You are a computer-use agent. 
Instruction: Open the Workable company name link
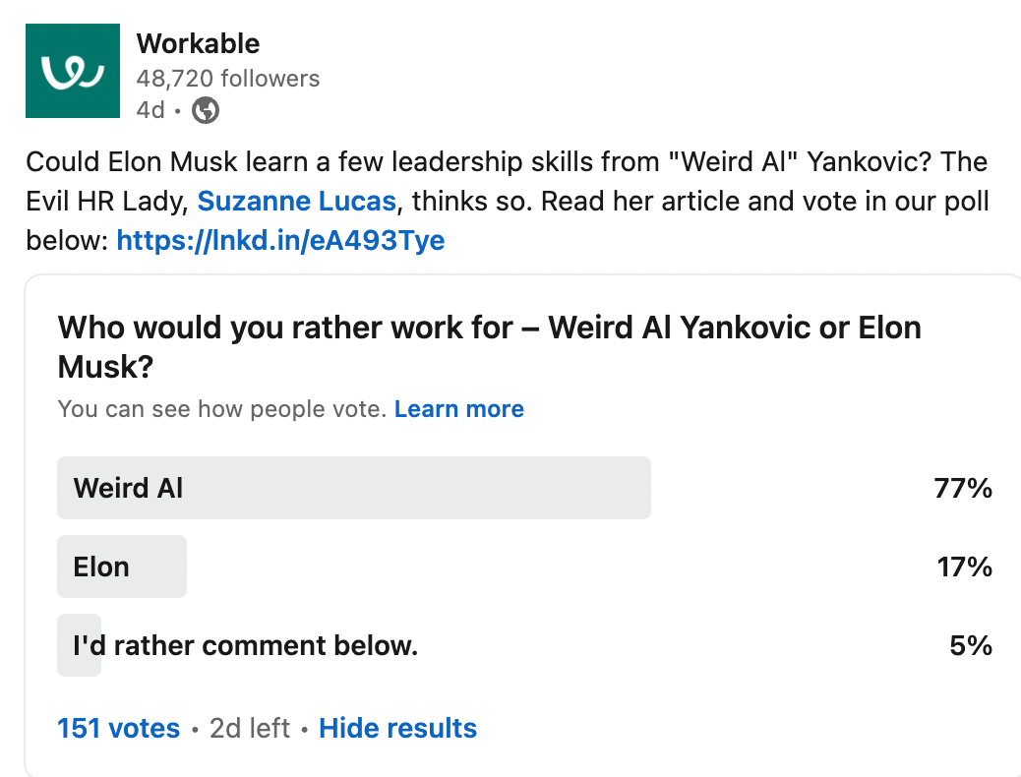point(198,43)
